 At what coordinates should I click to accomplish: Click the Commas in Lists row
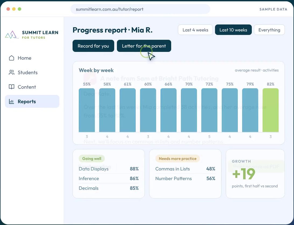(185, 169)
